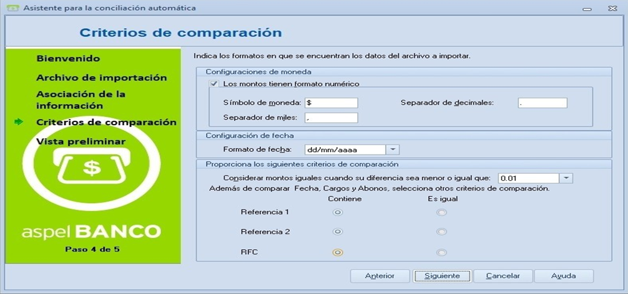Click the Siguiente button

(x=442, y=276)
